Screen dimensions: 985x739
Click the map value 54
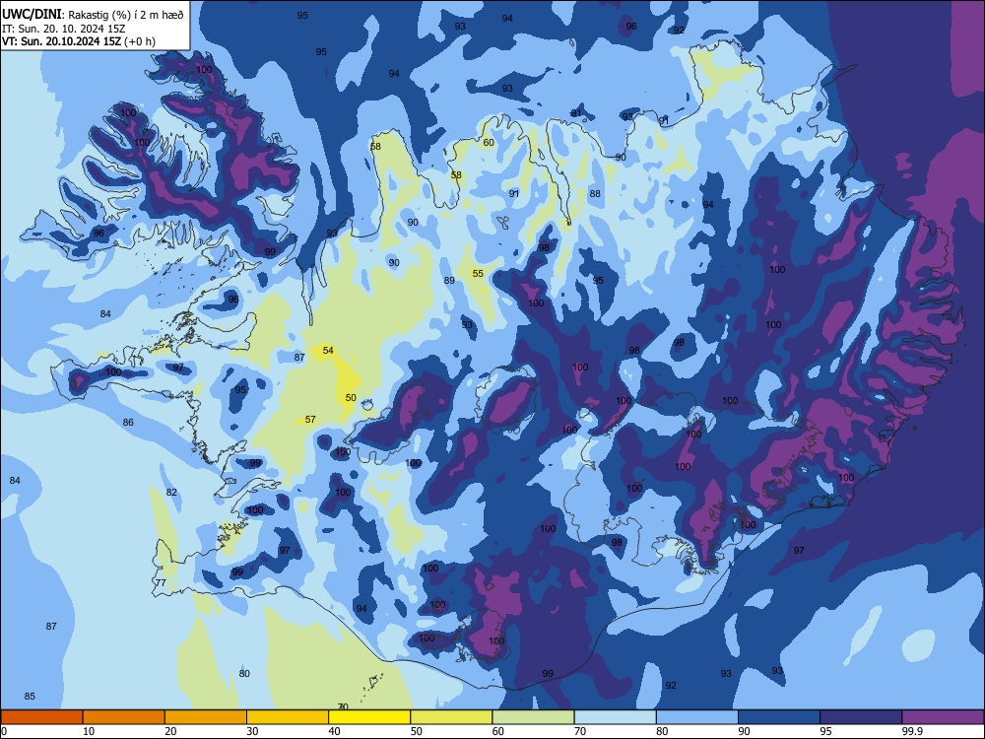tap(328, 350)
